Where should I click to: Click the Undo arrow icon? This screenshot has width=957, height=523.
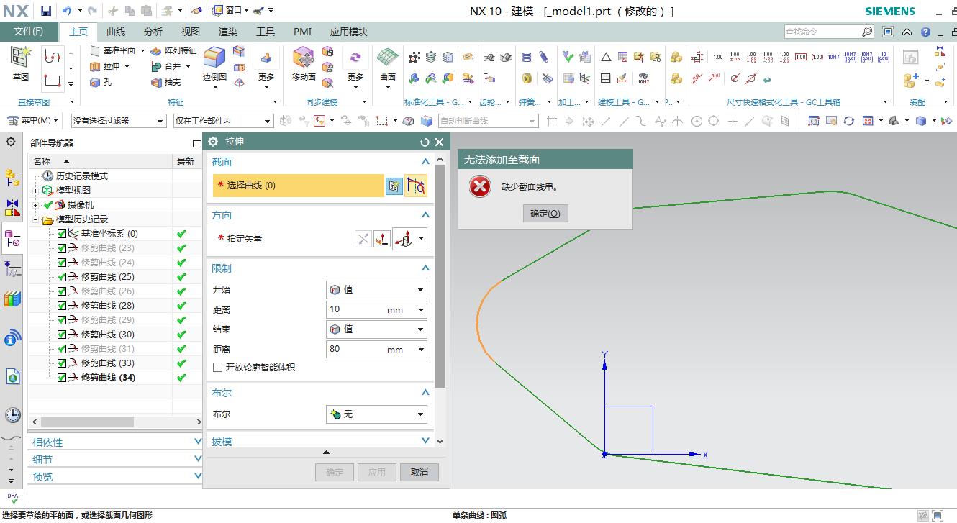click(x=67, y=11)
